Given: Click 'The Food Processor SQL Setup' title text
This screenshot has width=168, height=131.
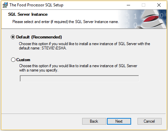Looking at the screenshot, I should [x=36, y=5].
